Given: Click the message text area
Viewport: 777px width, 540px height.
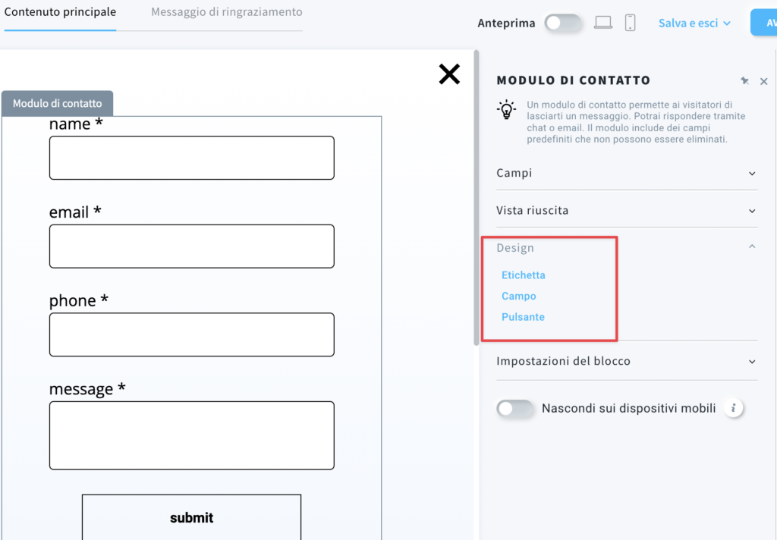Looking at the screenshot, I should (x=192, y=435).
